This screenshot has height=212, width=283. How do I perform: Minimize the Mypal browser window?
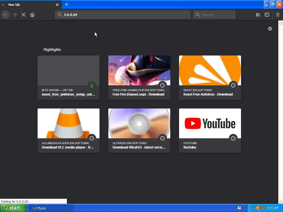coord(267,4)
